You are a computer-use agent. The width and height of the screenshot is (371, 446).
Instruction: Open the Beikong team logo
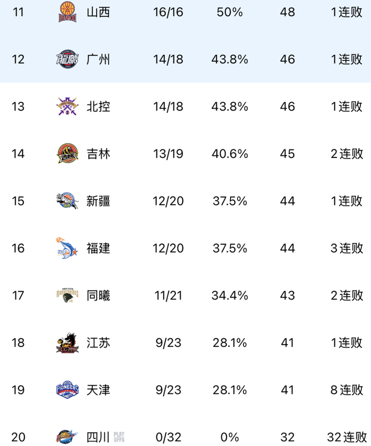67,107
